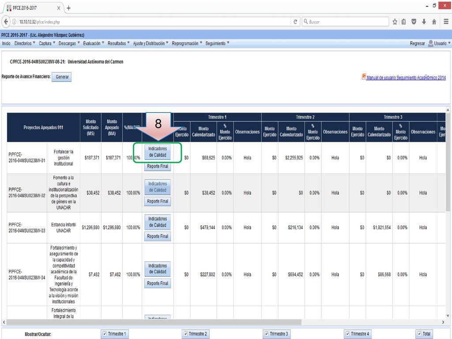This screenshot has height=339, width=452.
Task: Save the page with the Pocket icon
Action: 414,22
